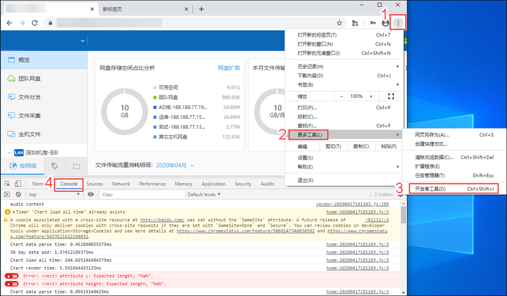Open JavaScript context 'top' dropdown
Screen dimensions: 507x296
[54, 195]
